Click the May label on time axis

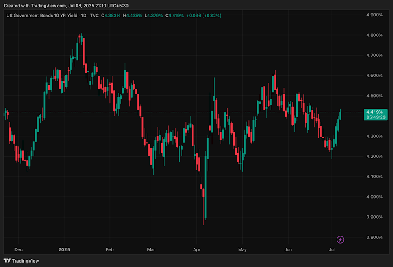point(242,249)
